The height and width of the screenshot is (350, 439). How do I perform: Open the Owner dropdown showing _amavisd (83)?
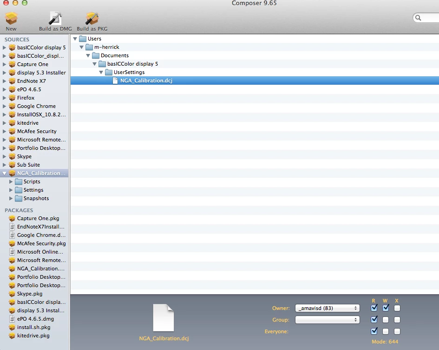point(328,308)
